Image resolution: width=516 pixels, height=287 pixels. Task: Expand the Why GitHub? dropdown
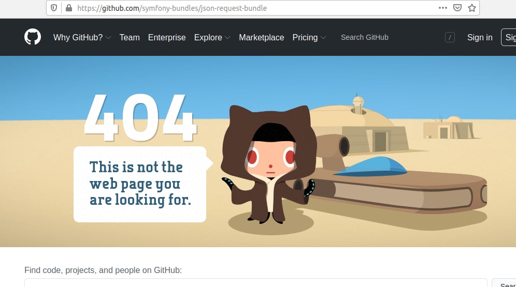pos(82,37)
